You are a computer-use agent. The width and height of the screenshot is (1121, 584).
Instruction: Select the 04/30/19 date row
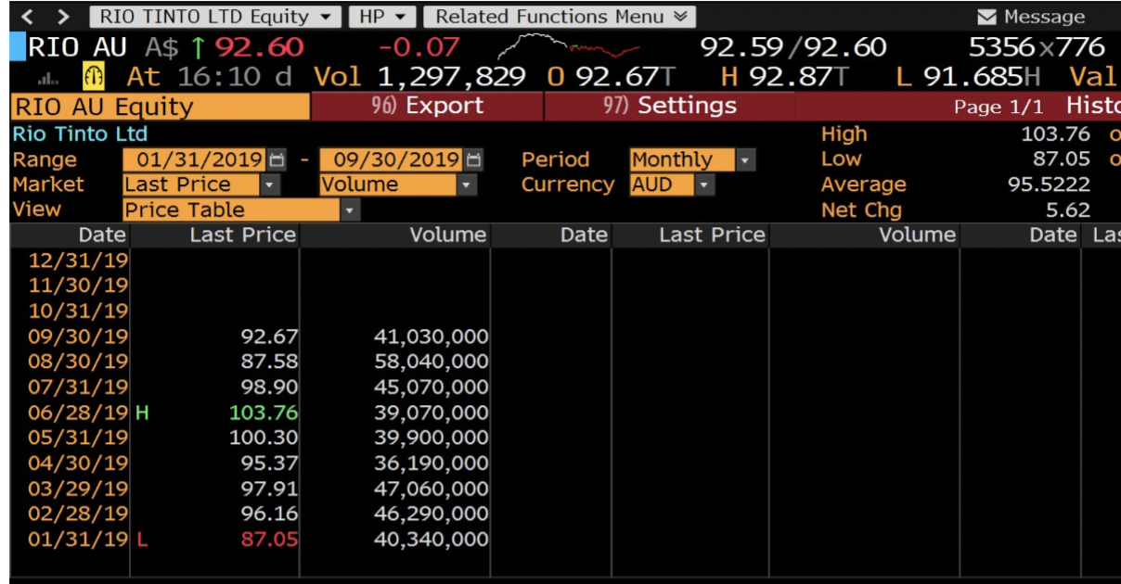tap(78, 463)
